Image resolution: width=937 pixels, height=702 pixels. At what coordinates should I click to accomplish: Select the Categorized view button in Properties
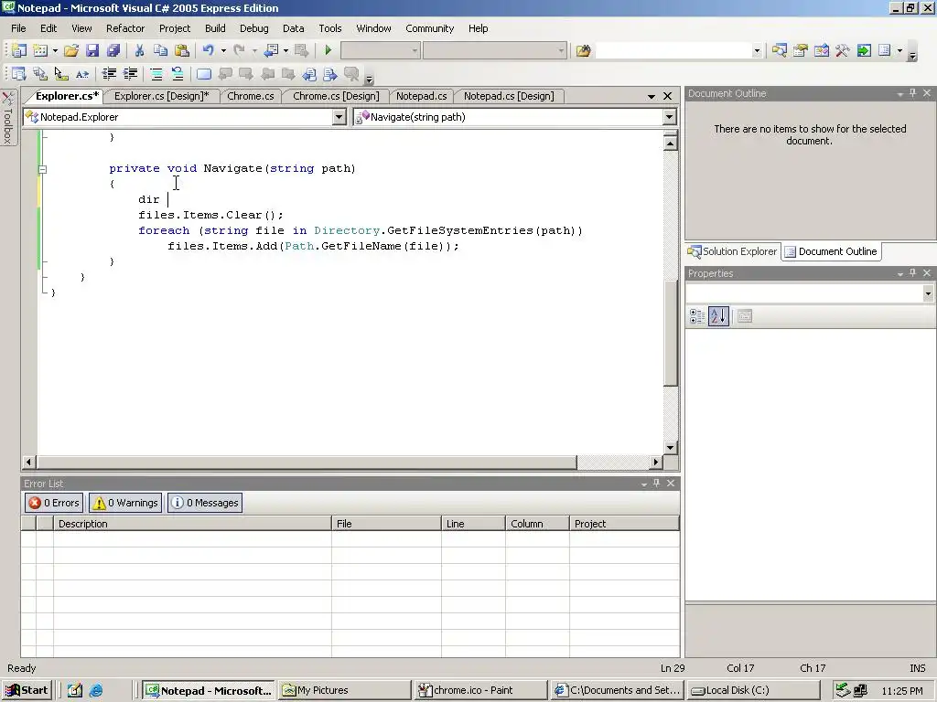(x=697, y=316)
